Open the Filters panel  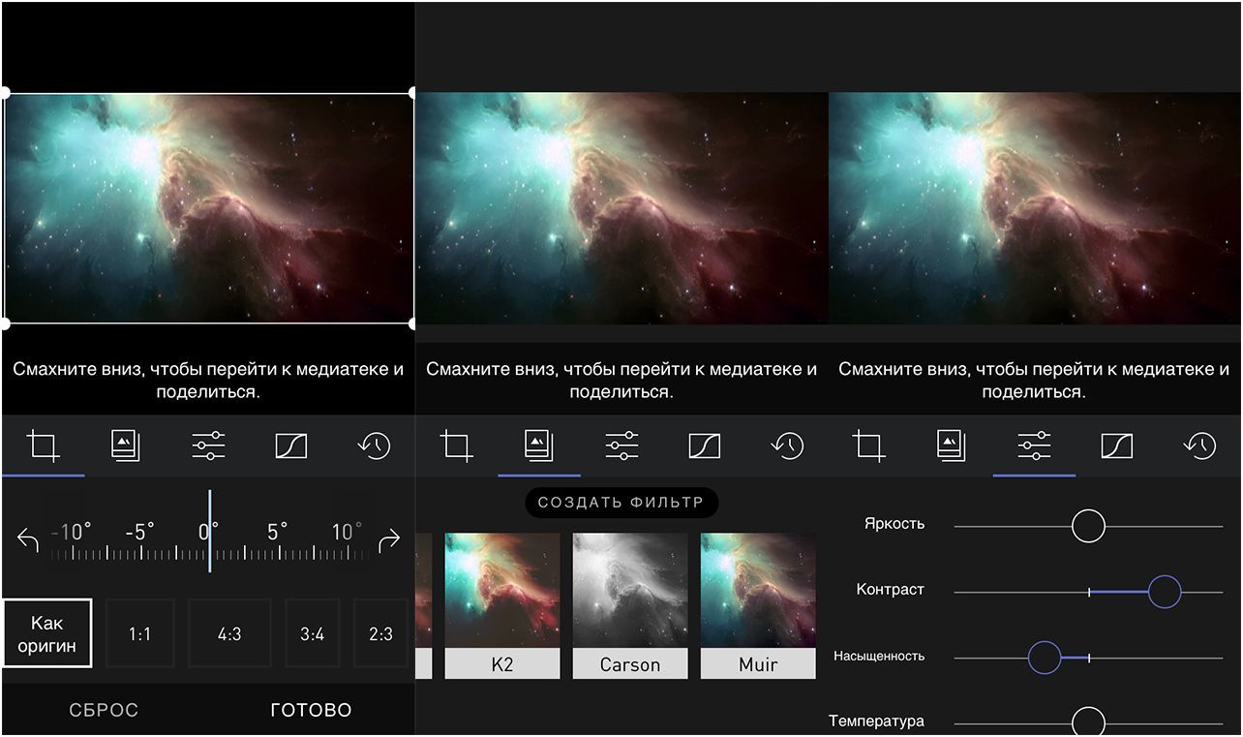point(538,446)
